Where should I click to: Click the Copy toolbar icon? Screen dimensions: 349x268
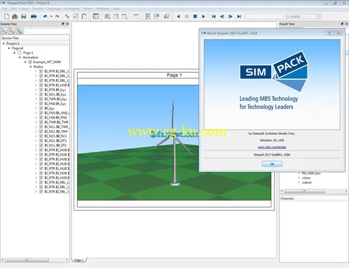tap(76, 16)
